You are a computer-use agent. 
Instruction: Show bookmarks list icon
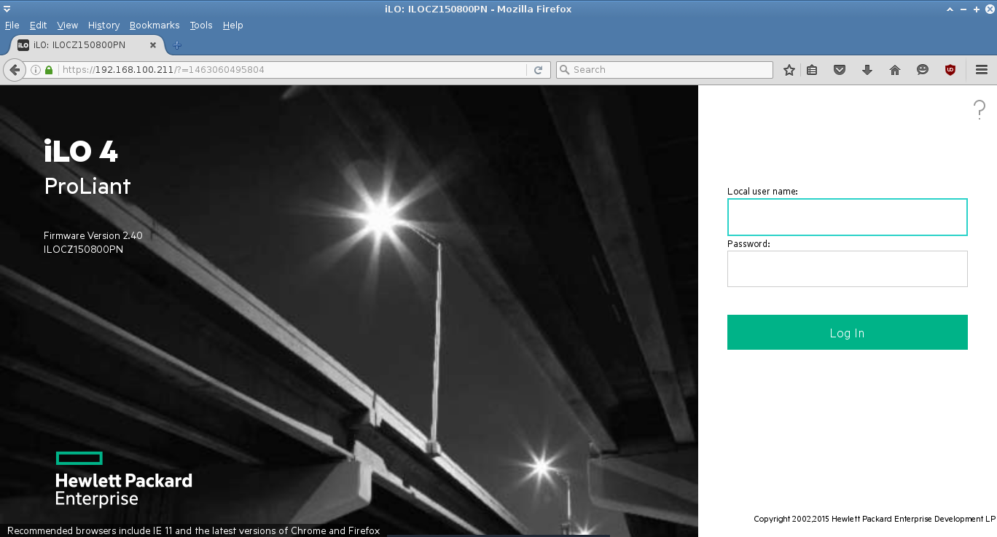(x=812, y=70)
